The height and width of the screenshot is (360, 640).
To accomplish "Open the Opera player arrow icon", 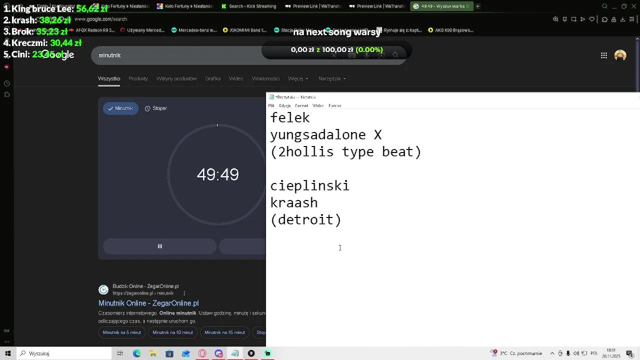I will point(582,19).
